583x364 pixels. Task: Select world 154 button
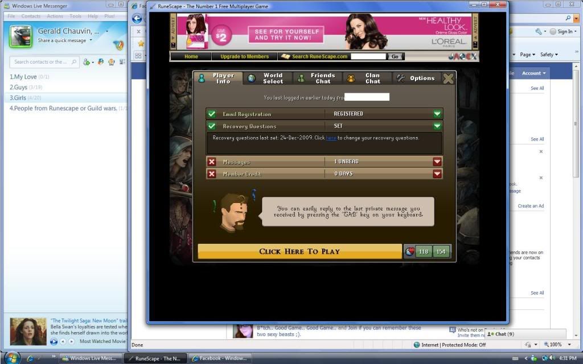441,252
